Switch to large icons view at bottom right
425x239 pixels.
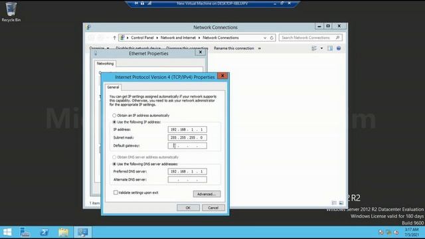coord(341,203)
